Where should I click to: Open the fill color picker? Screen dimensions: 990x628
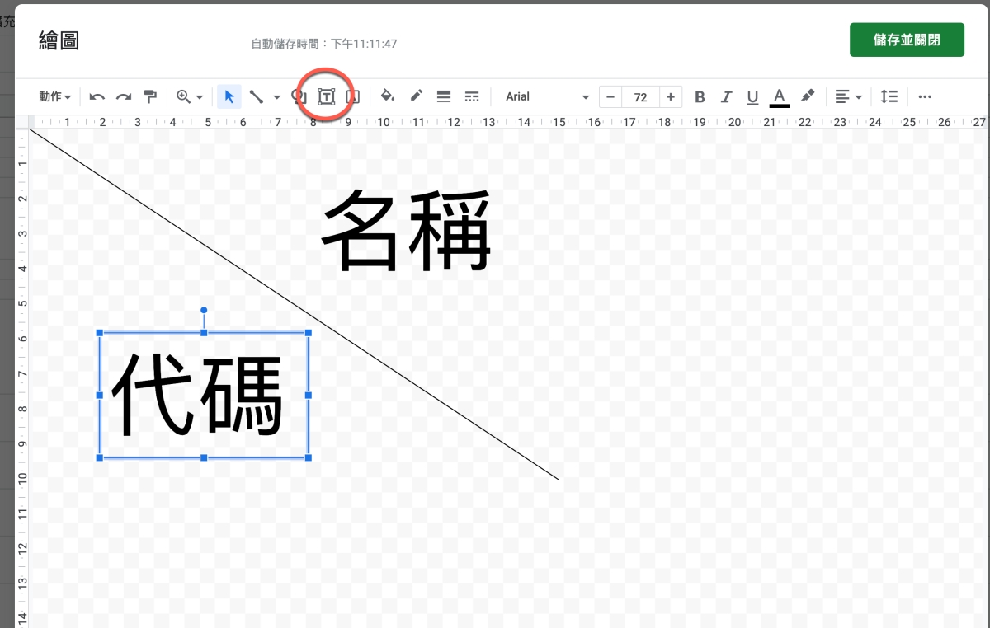pyautogui.click(x=388, y=96)
